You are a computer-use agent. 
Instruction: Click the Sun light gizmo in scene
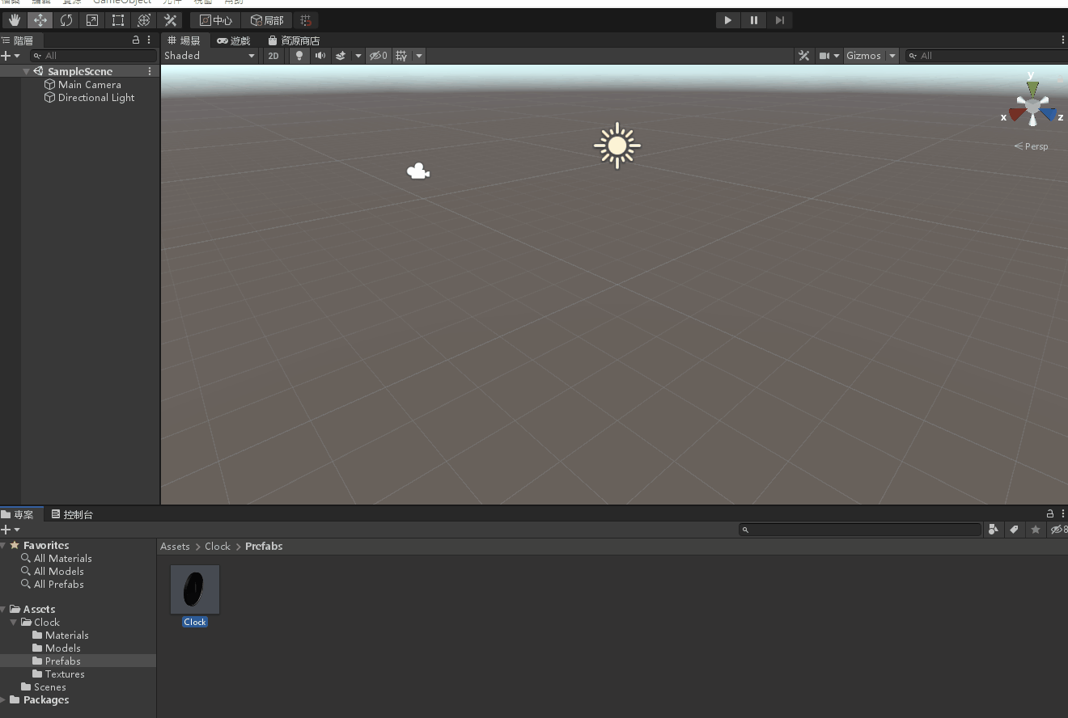coord(617,146)
